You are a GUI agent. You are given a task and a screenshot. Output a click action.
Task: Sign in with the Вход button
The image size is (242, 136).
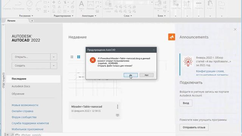tap(186, 103)
